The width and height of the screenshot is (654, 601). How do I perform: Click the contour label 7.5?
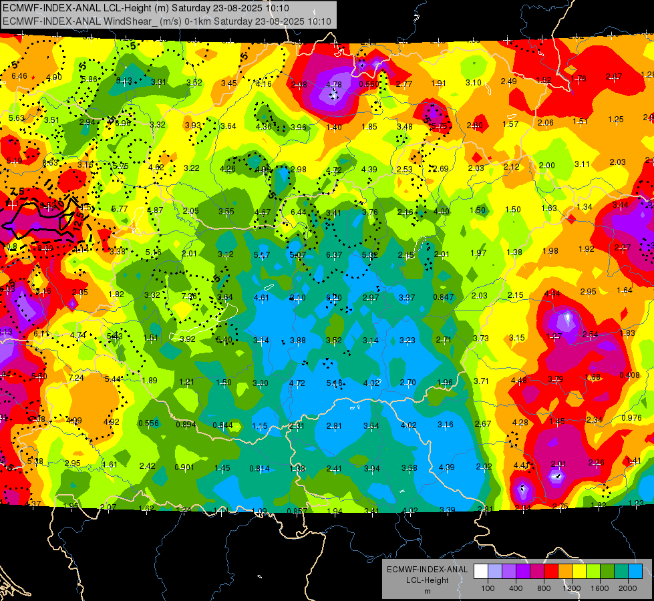tap(17, 192)
